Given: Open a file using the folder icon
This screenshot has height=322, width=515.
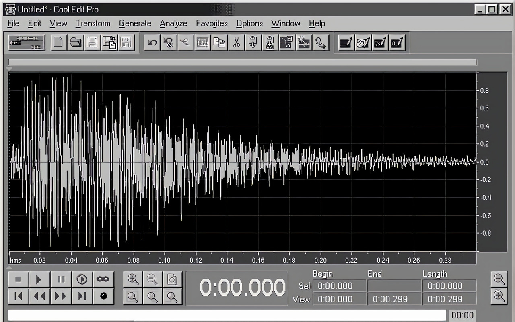Looking at the screenshot, I should (x=75, y=43).
